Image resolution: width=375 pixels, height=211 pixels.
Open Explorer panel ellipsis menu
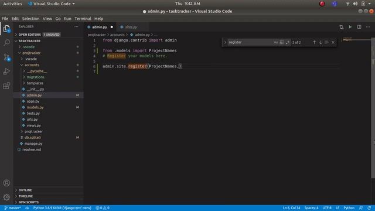pos(76,27)
